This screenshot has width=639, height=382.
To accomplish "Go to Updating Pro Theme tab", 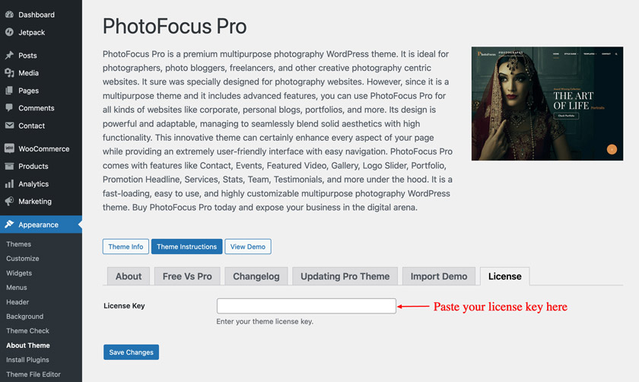I will pos(345,276).
